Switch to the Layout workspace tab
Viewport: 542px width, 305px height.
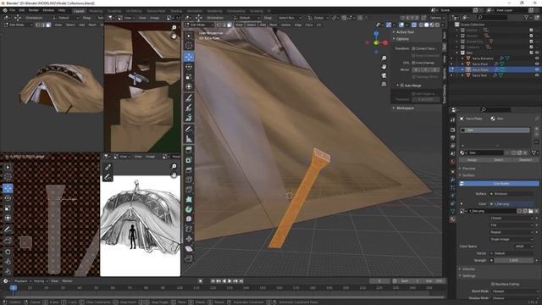(x=79, y=11)
